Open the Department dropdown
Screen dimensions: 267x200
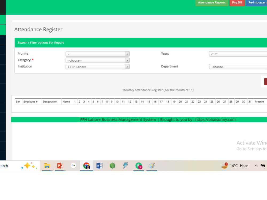tap(238, 67)
